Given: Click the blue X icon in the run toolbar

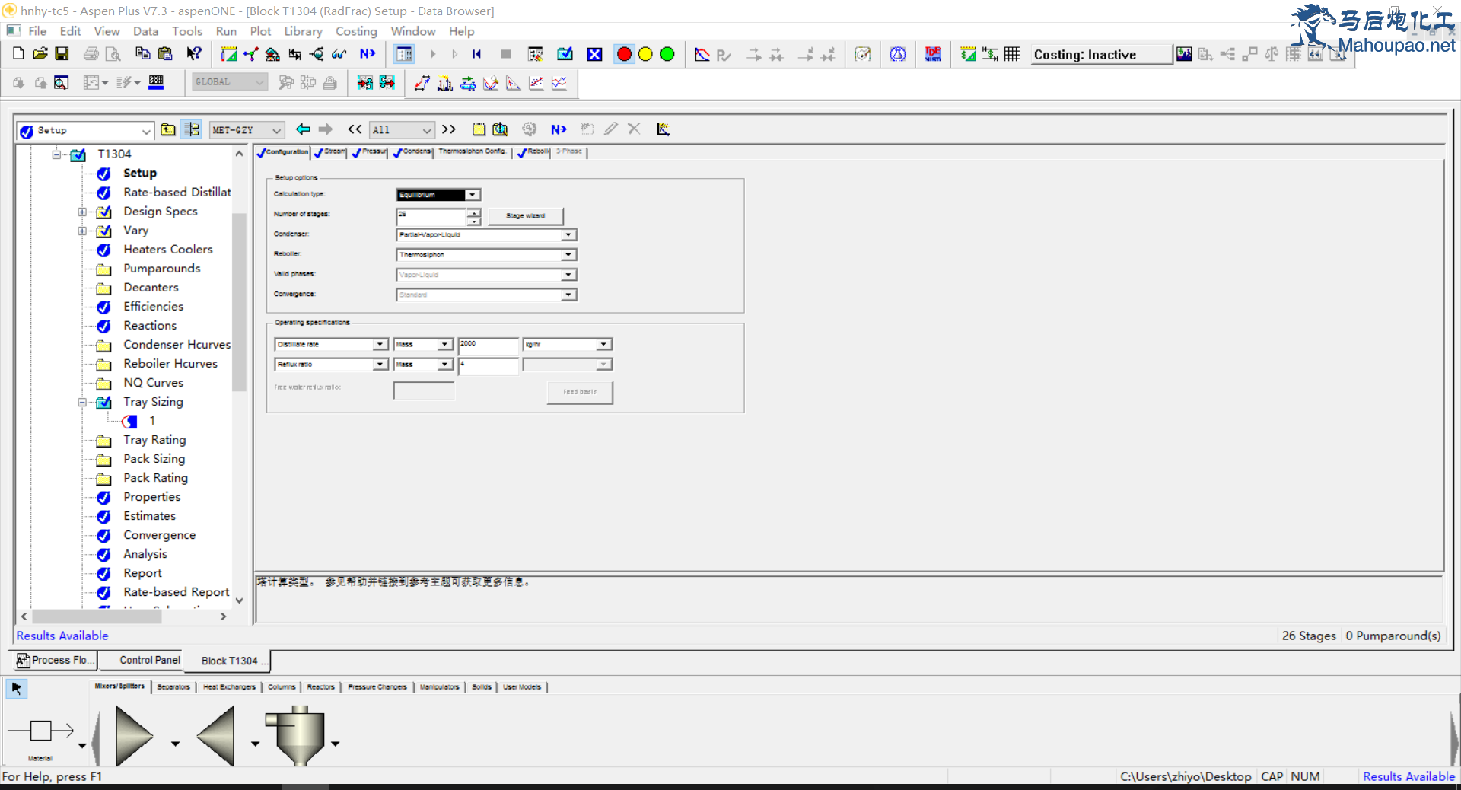Looking at the screenshot, I should pyautogui.click(x=594, y=54).
